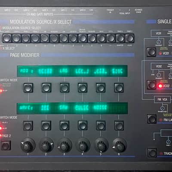Click rotary knob 3
172x172 pixels.
click(64, 145)
